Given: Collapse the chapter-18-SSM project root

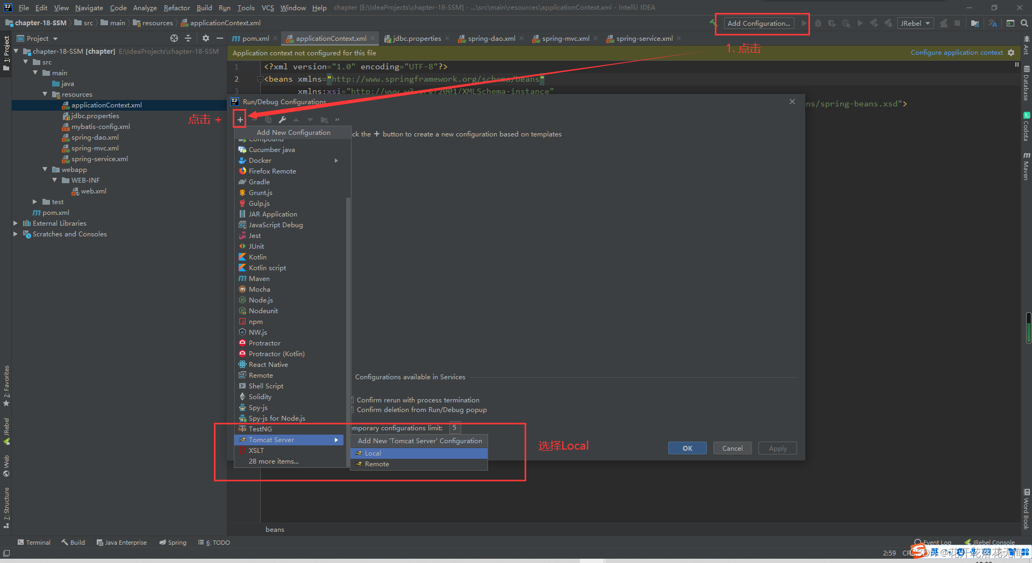Looking at the screenshot, I should click(16, 52).
